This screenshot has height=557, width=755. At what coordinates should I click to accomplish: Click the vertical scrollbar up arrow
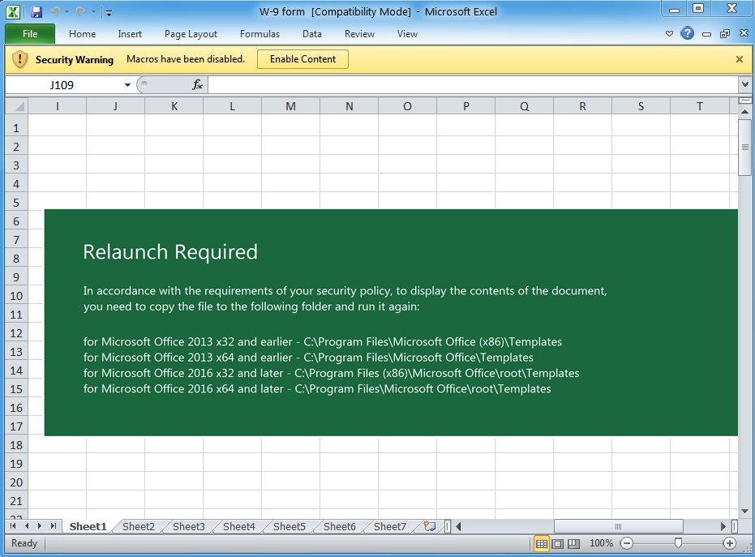(745, 112)
